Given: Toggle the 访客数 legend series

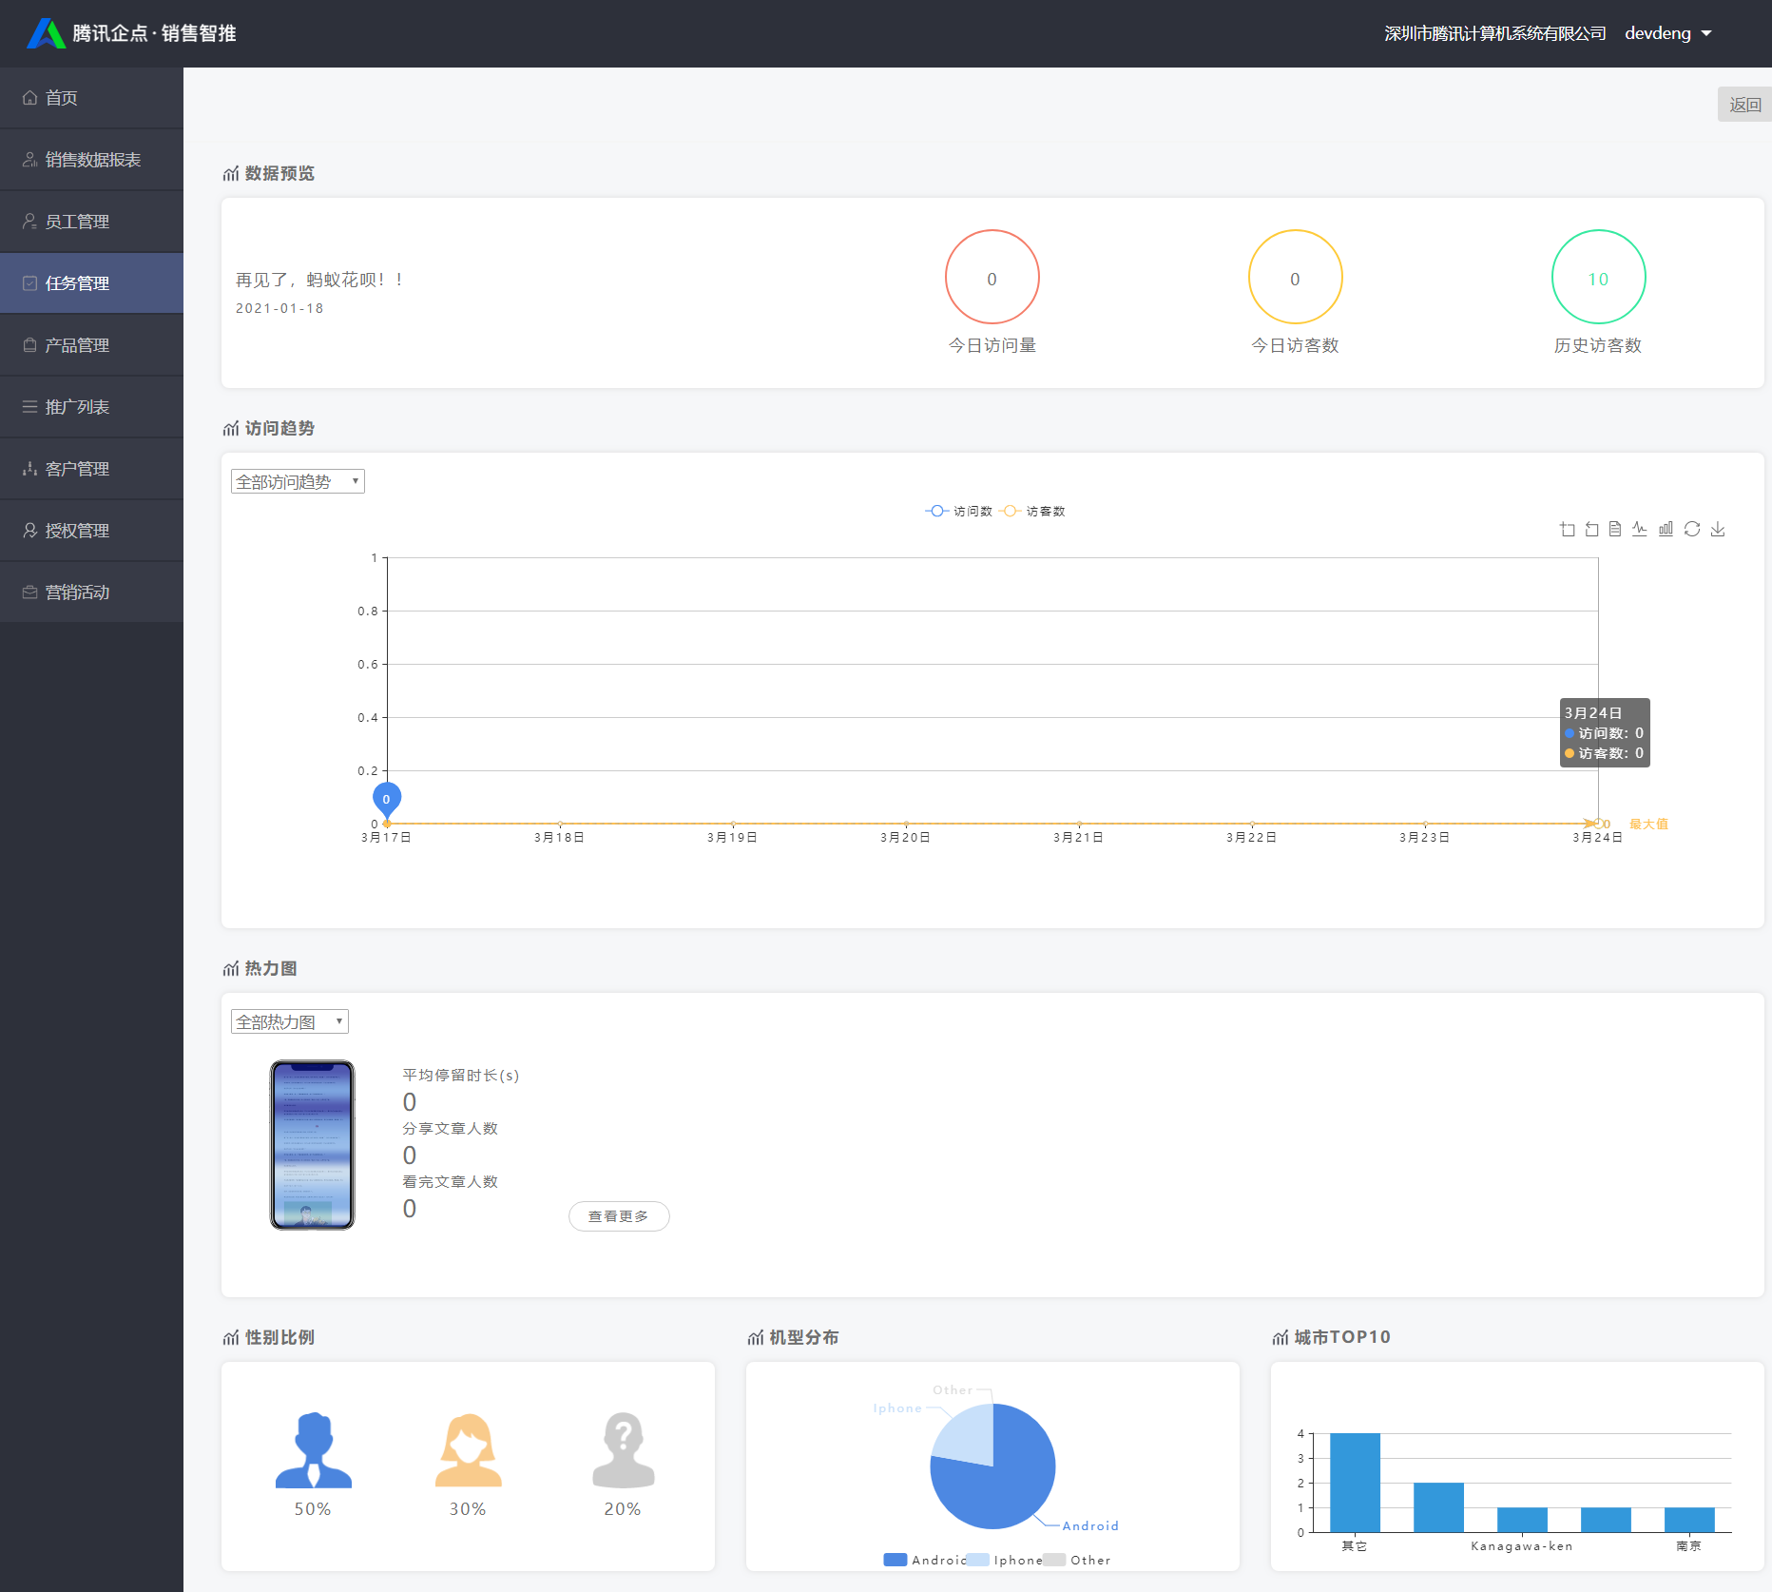Looking at the screenshot, I should (1032, 512).
